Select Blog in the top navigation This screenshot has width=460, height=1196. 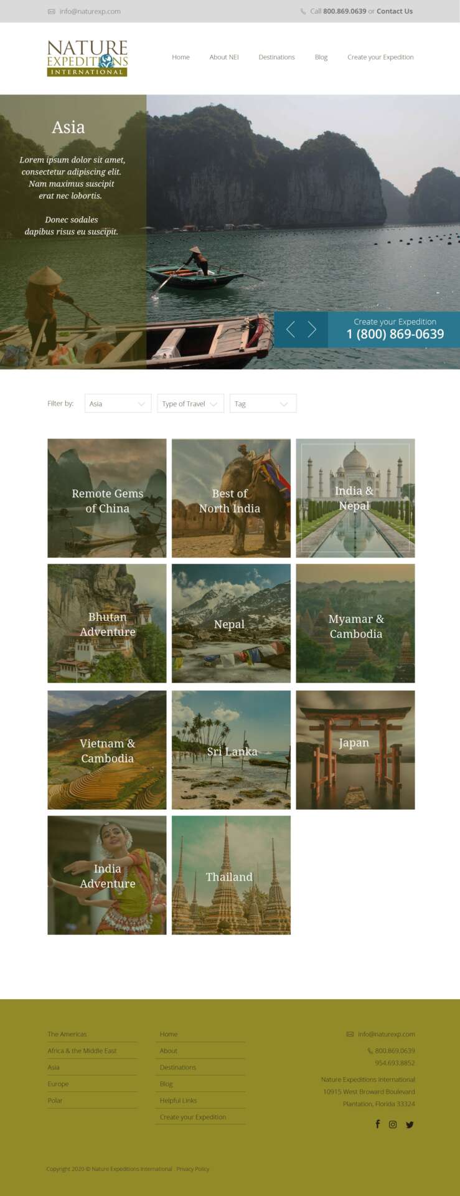[321, 57]
